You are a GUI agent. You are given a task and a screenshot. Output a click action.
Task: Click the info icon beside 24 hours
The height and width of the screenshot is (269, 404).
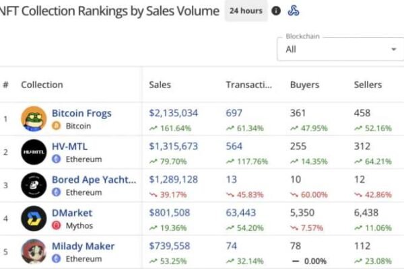(x=276, y=11)
